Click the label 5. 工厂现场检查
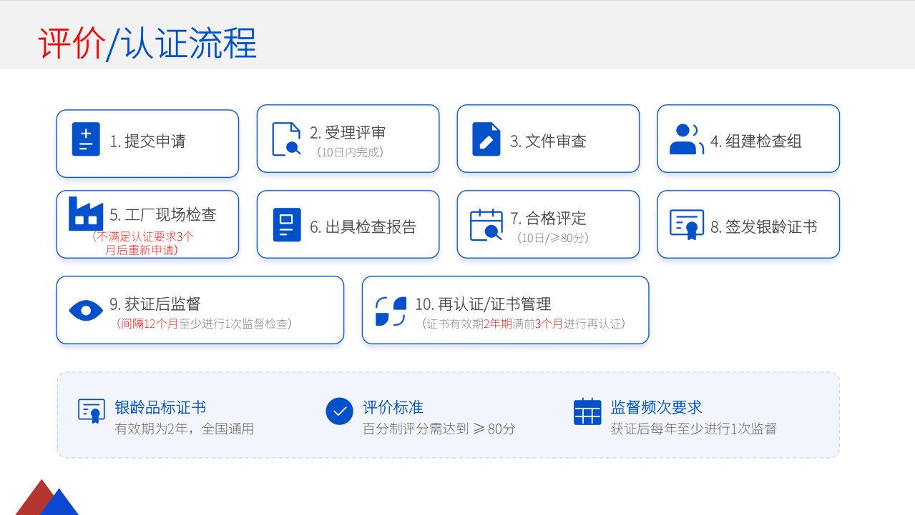915x515 pixels. [163, 214]
